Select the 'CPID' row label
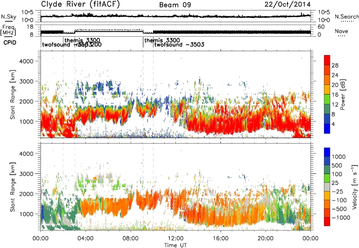The width and height of the screenshot is (359, 248). point(10,43)
